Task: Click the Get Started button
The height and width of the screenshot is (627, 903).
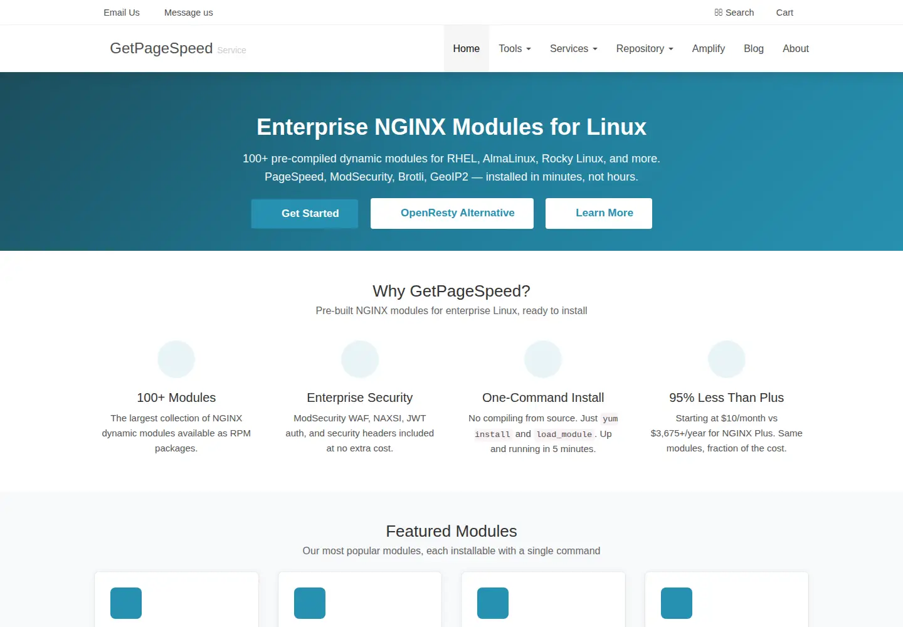Action: pos(305,213)
